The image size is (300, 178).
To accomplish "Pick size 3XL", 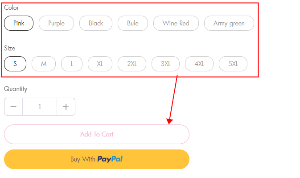I will click(165, 64).
